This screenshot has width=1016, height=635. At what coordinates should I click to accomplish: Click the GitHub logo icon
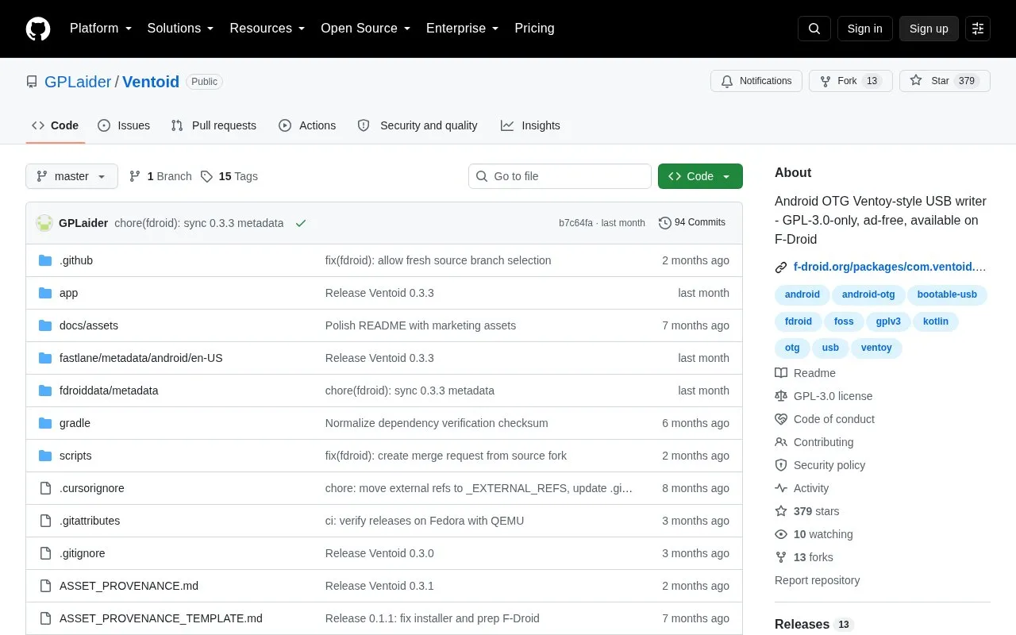(x=38, y=29)
